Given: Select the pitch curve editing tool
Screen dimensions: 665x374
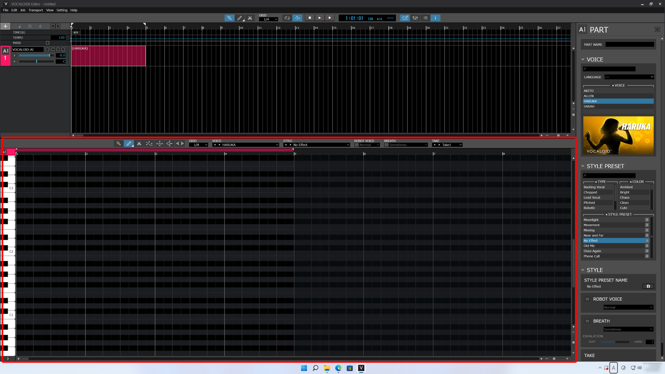Looking at the screenshot, I should point(149,143).
